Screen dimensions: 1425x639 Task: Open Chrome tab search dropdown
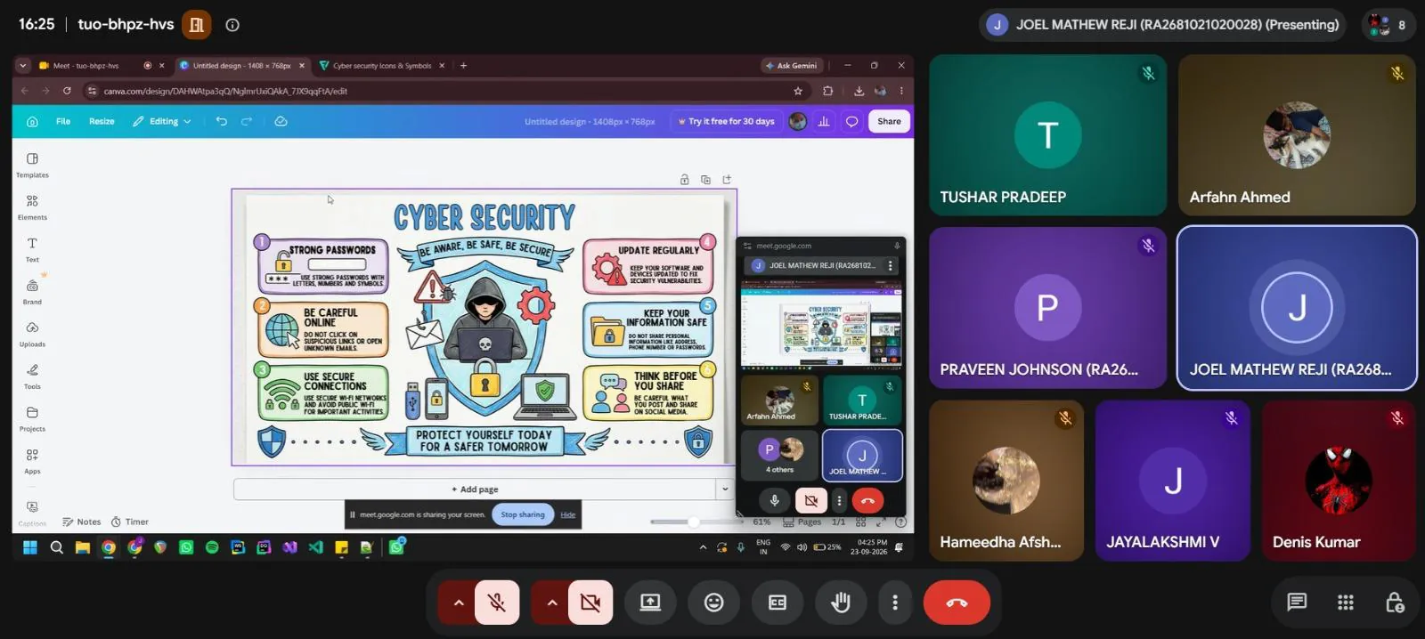23,65
